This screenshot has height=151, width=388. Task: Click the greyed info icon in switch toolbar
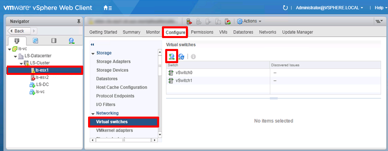click(x=193, y=57)
